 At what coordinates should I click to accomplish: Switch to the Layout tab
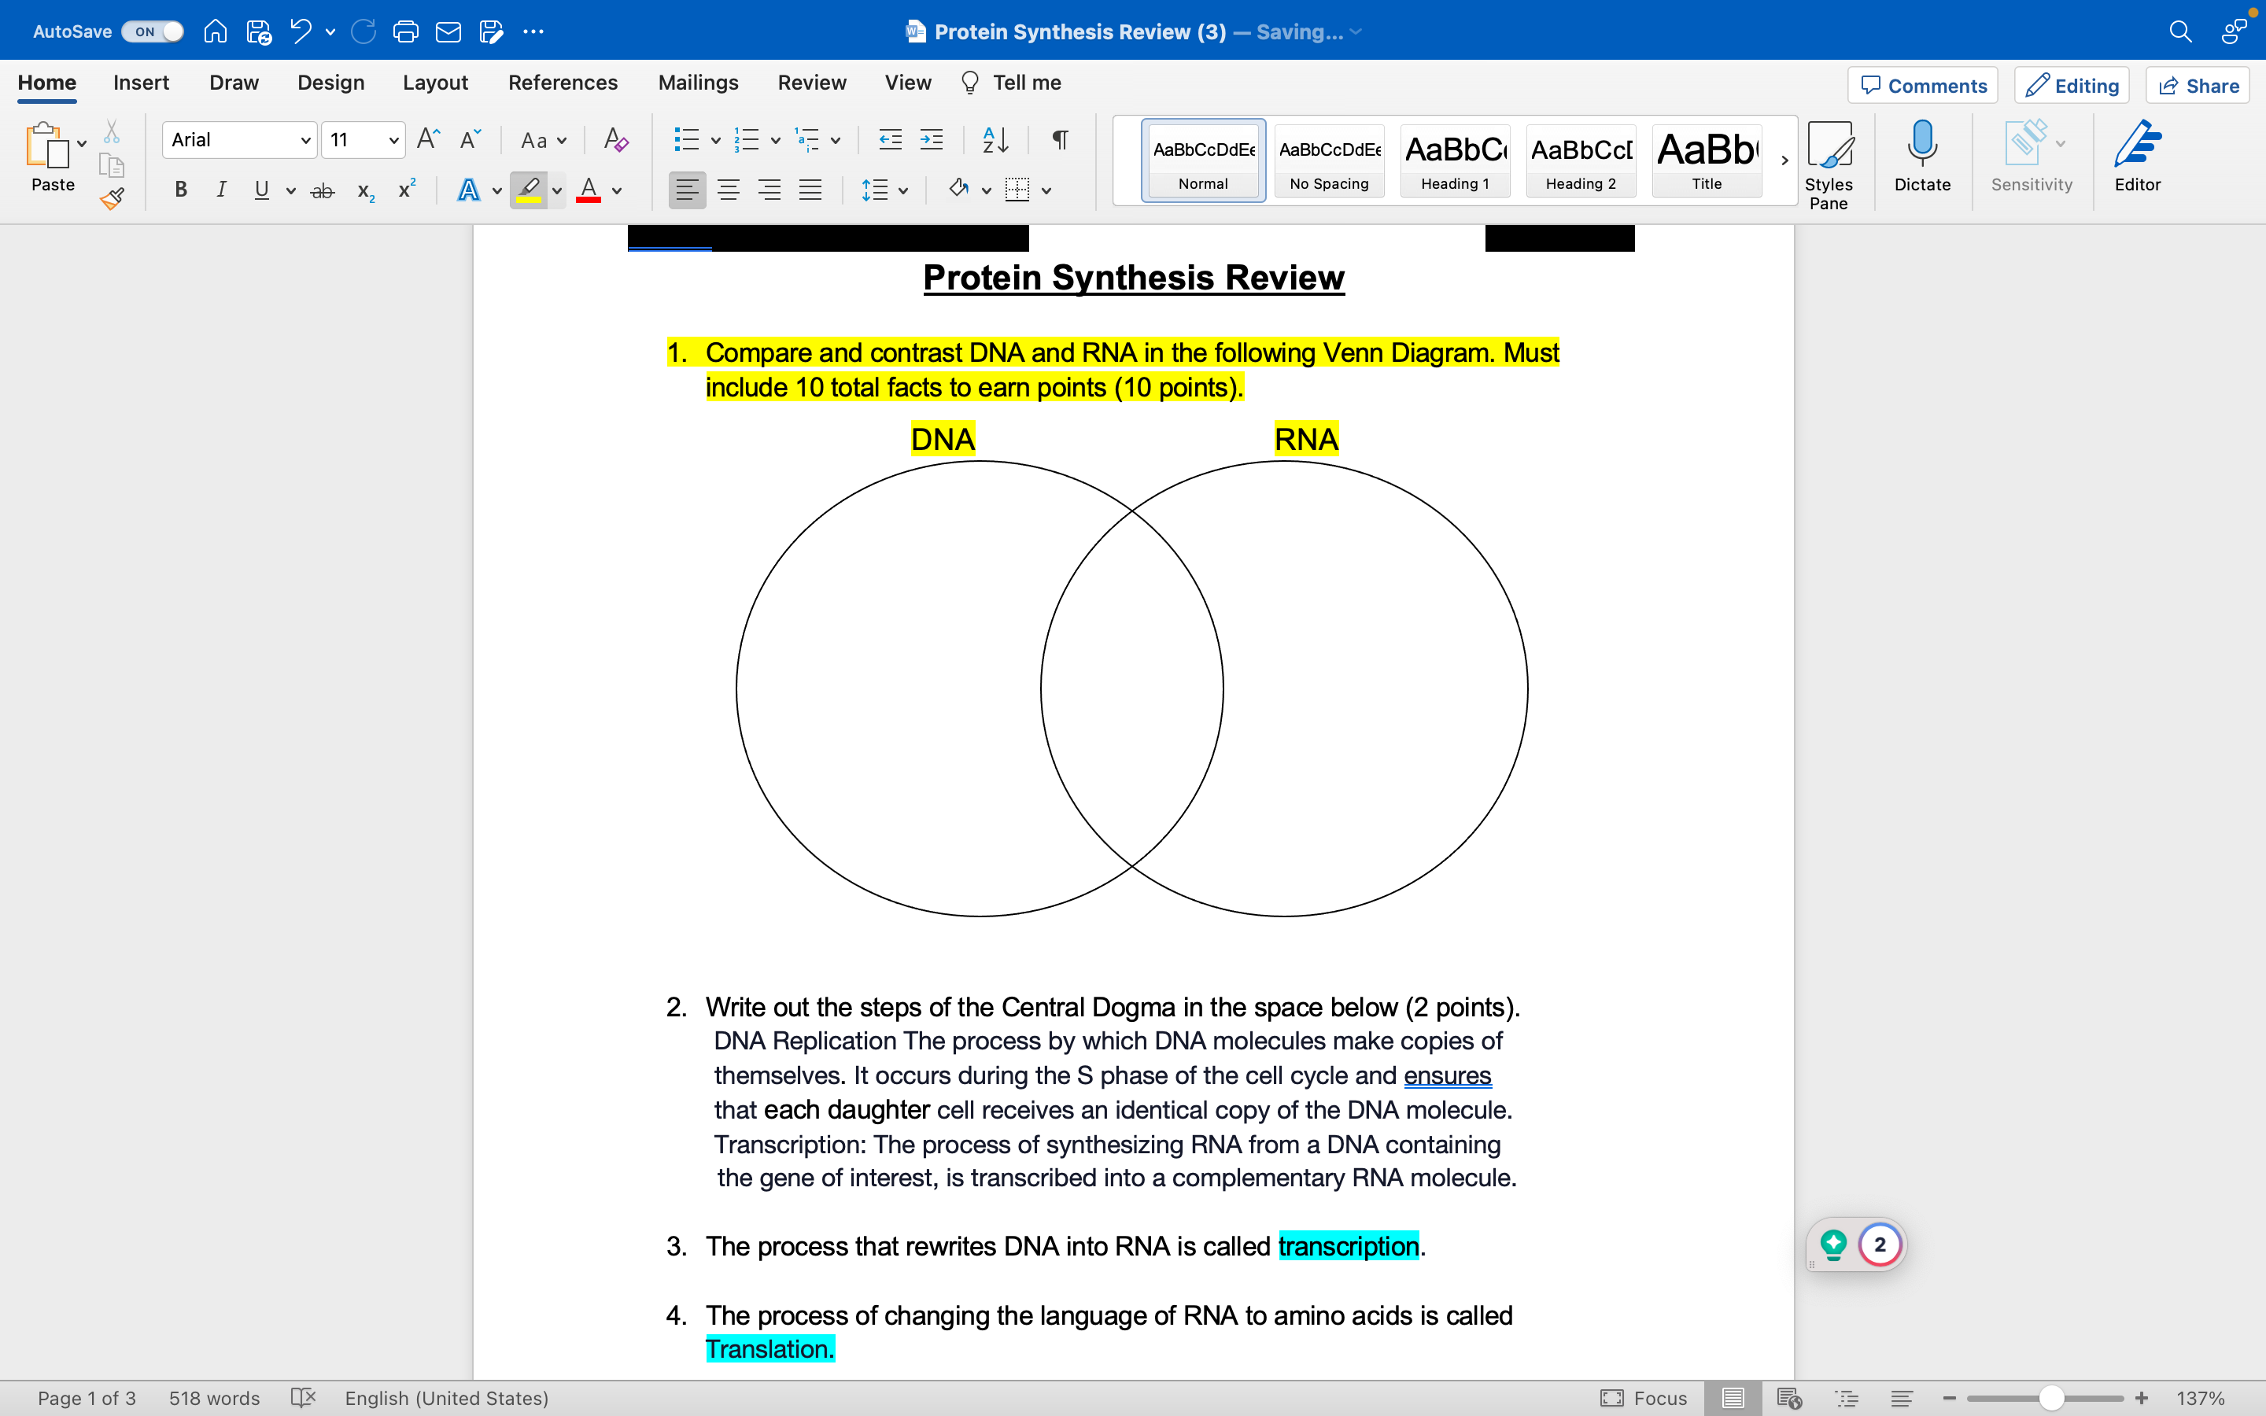click(x=435, y=83)
